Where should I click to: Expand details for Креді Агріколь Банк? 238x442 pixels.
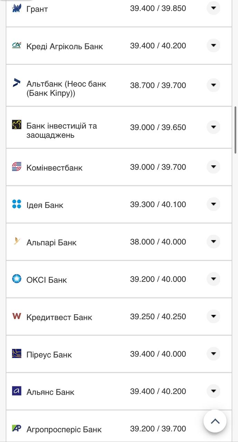coord(213,45)
